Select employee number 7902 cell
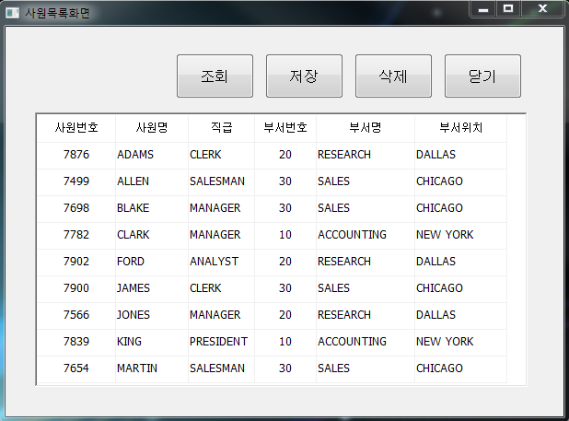Image resolution: width=569 pixels, height=421 pixels. pyautogui.click(x=76, y=262)
